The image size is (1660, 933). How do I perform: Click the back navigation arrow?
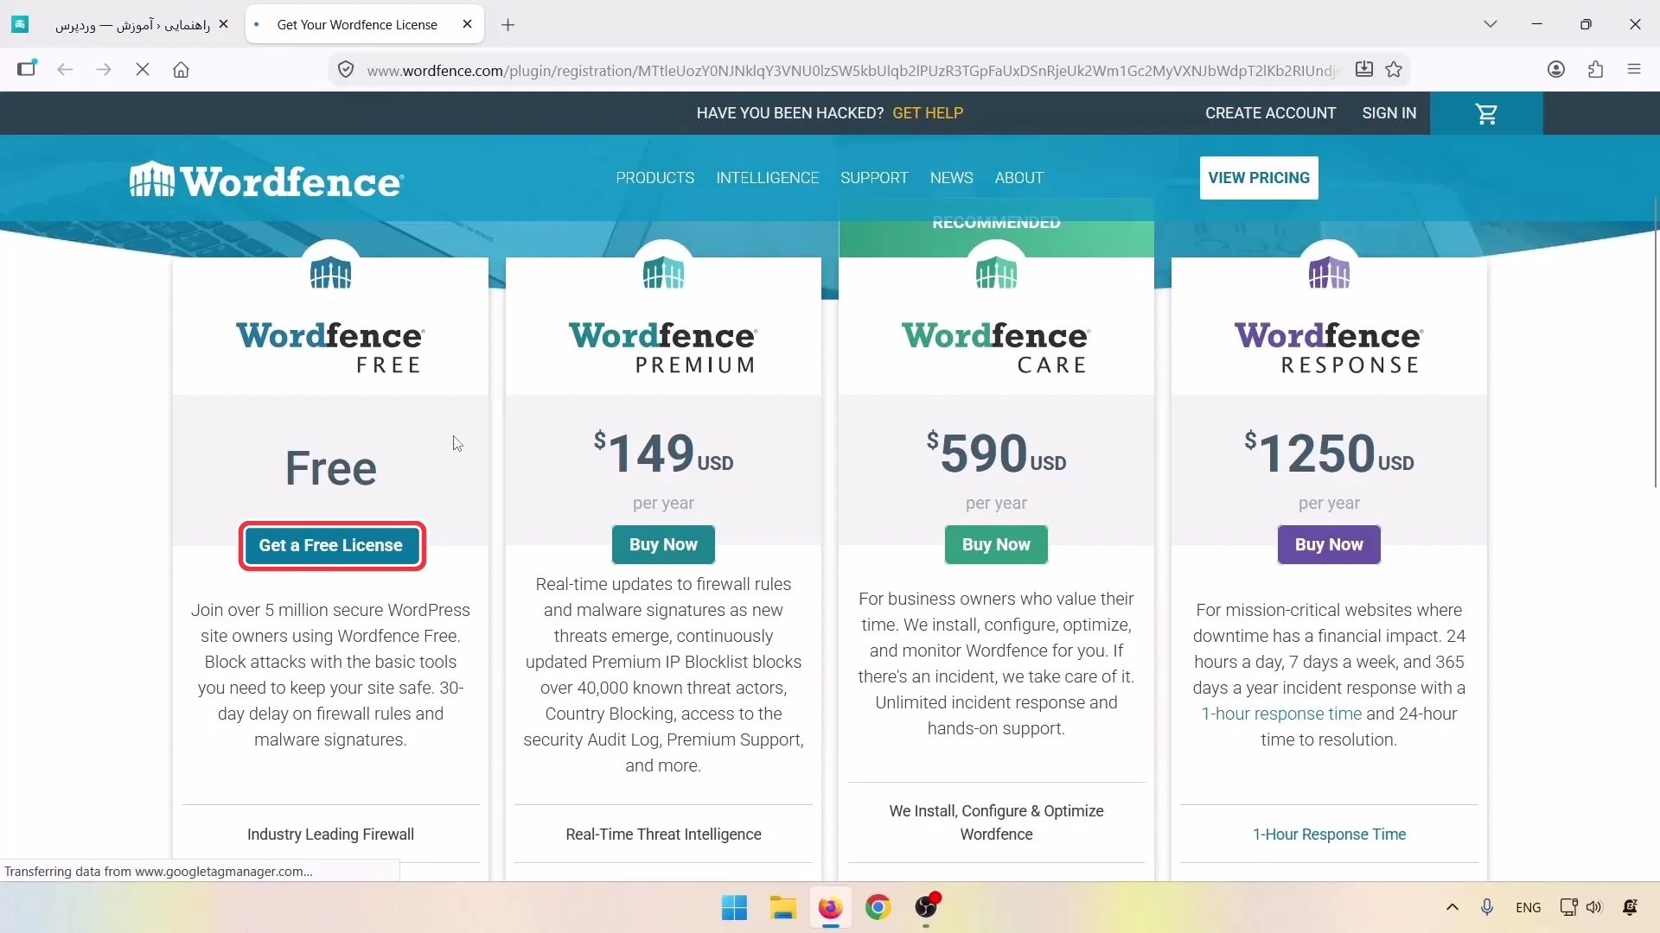coord(65,70)
